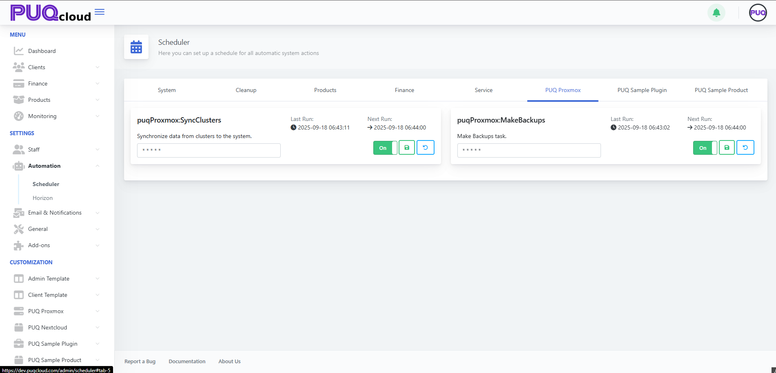Click the Client Template layout icon

click(x=19, y=295)
